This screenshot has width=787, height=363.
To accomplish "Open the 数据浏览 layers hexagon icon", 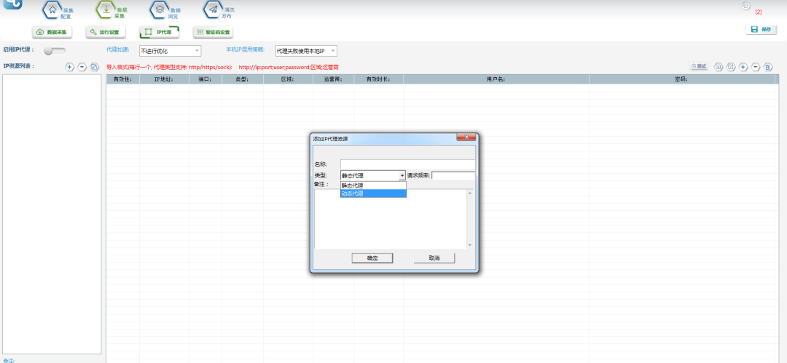I will [160, 9].
